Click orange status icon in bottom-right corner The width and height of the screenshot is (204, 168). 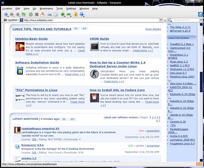(199, 164)
